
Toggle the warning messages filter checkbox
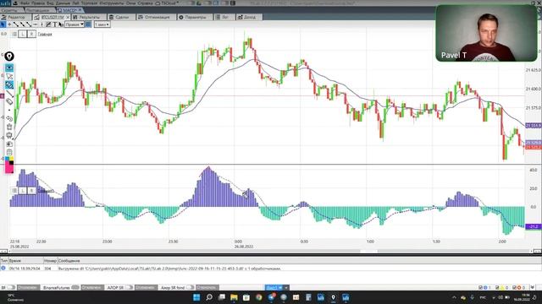point(497,287)
